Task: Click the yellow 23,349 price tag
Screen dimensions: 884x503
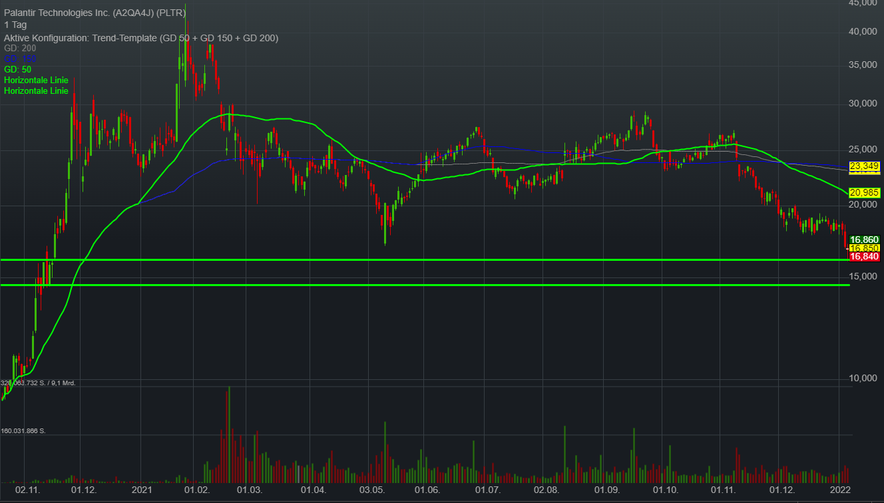Action: tap(865, 166)
